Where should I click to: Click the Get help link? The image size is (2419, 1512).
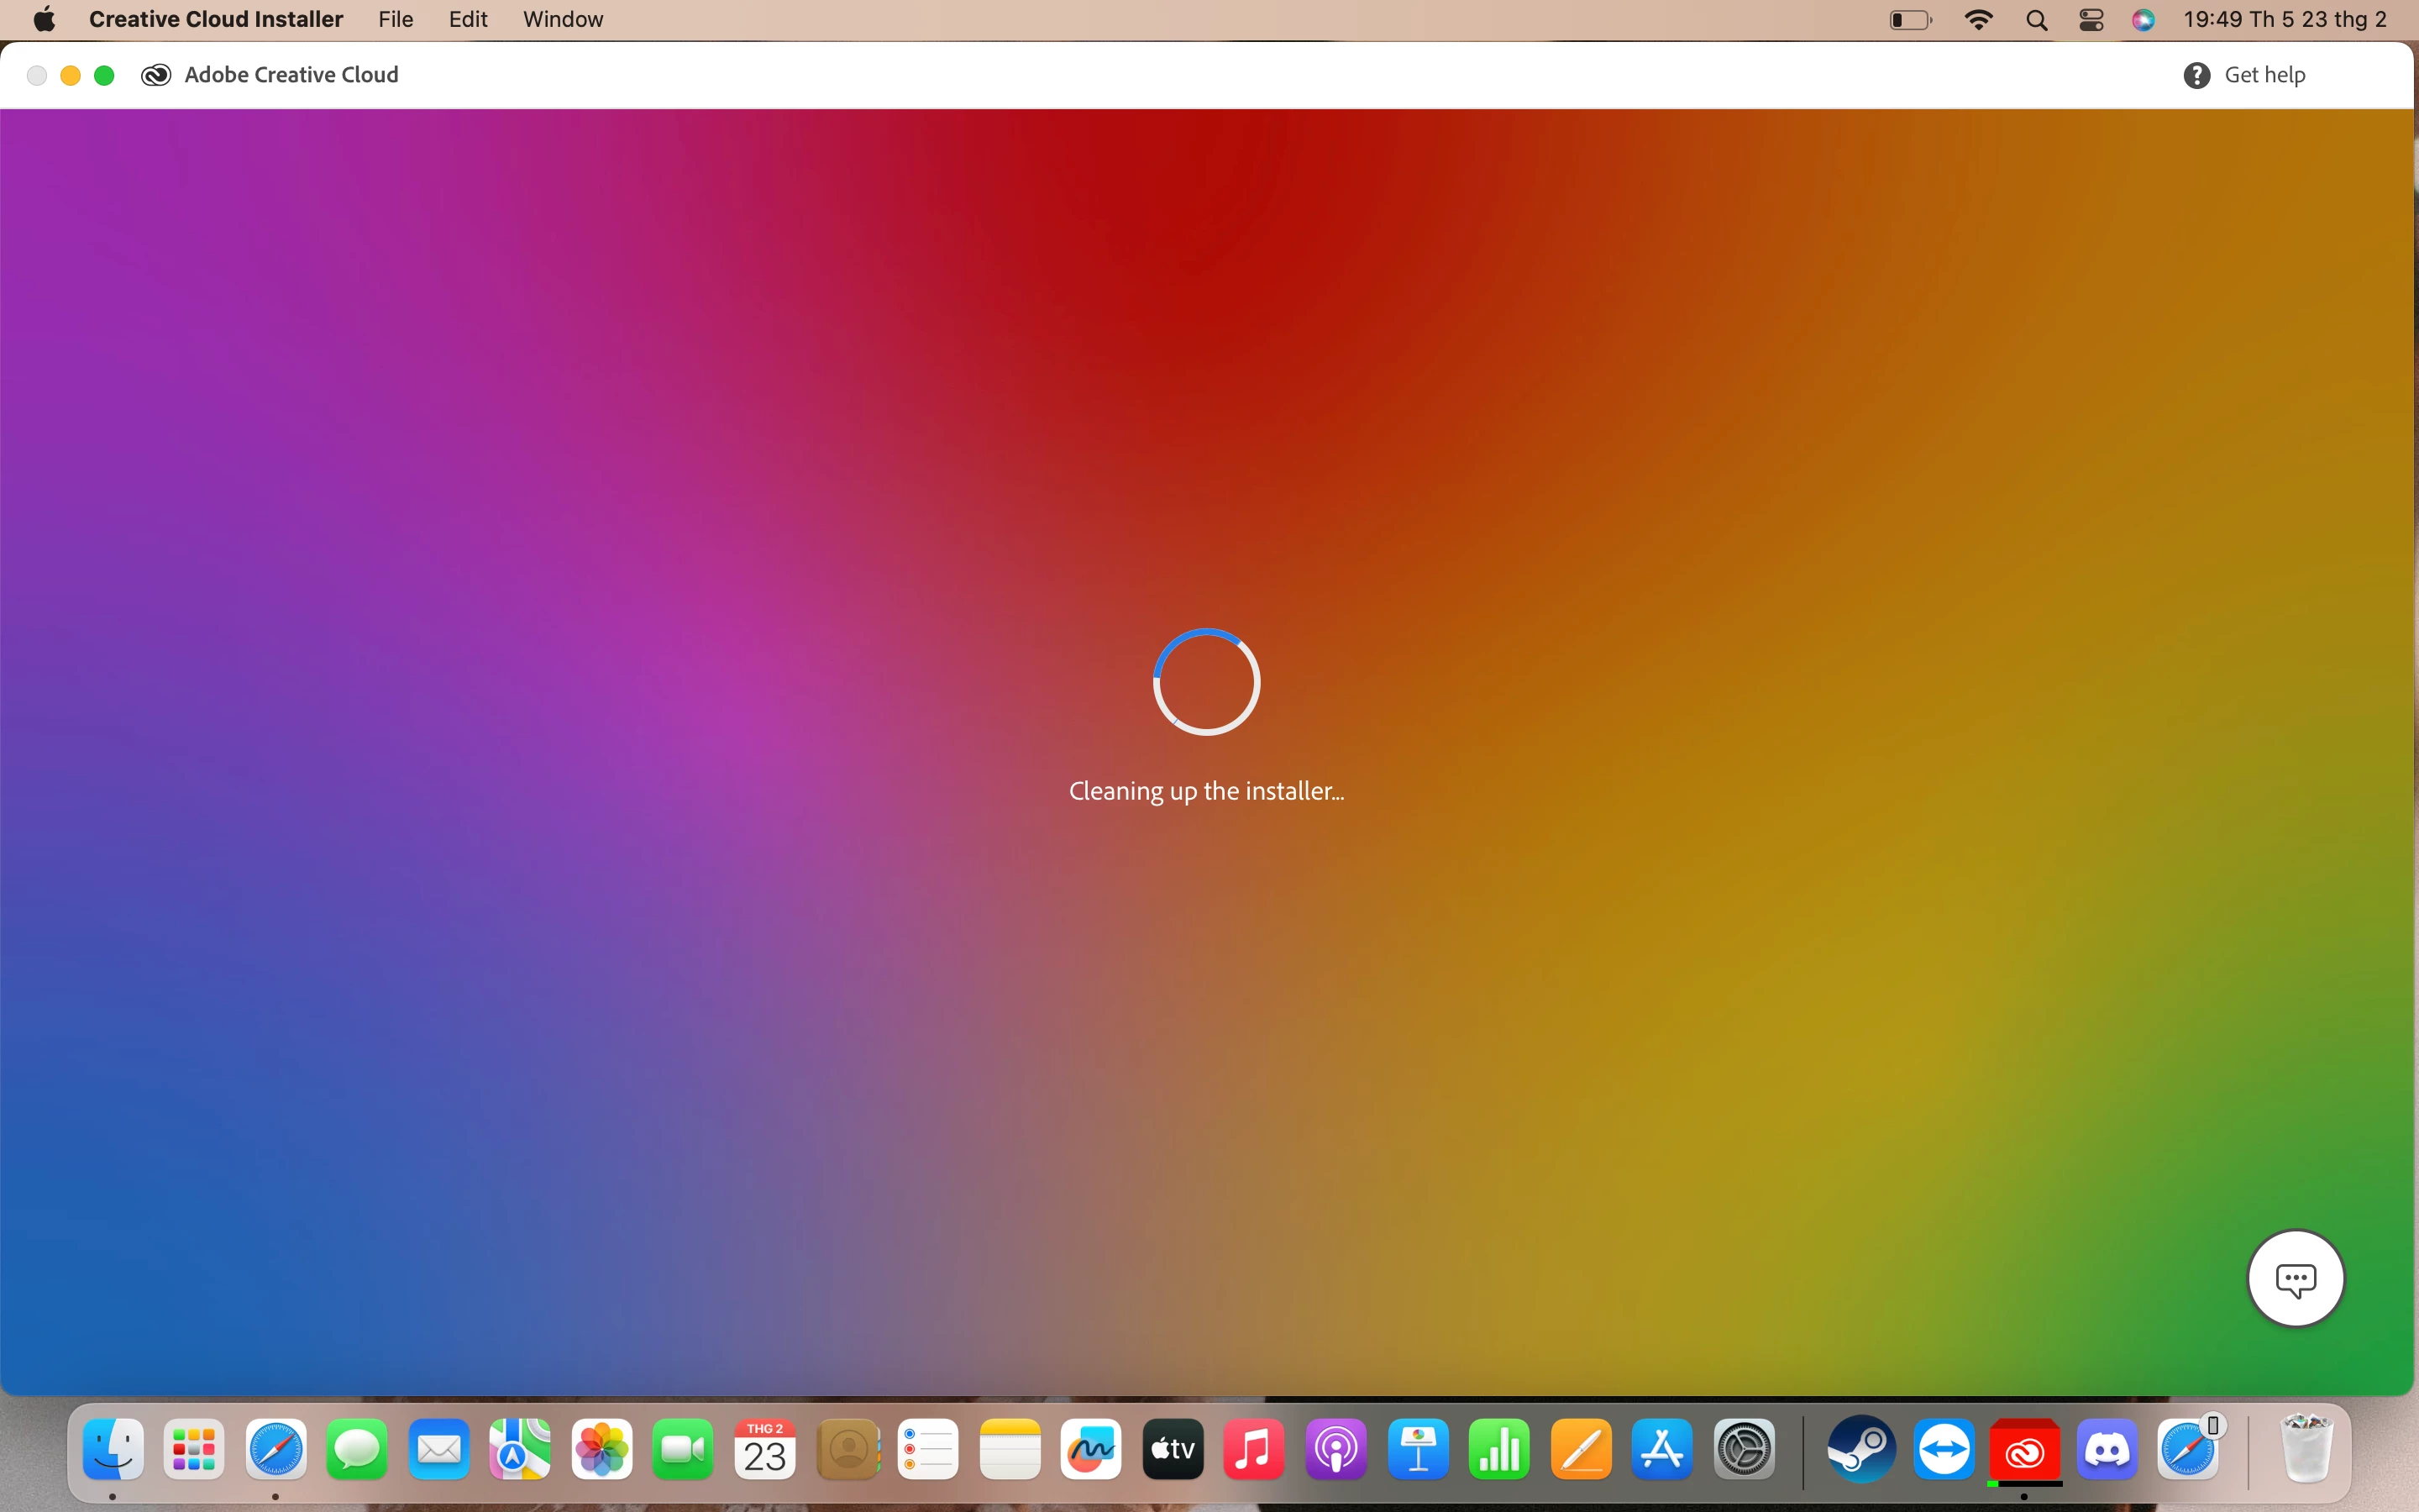2264,75
